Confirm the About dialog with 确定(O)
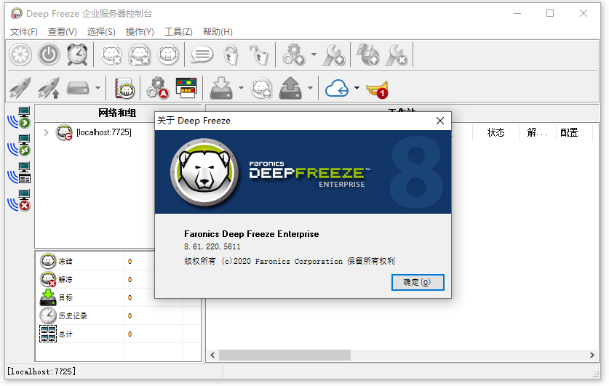This screenshot has height=386, width=609. point(418,283)
